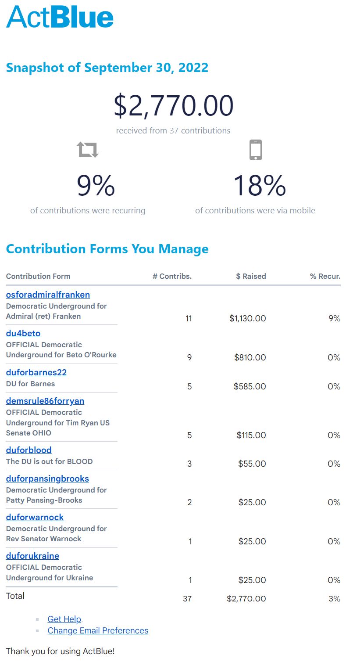Click the duforblood form link
The width and height of the screenshot is (346, 662).
[29, 450]
